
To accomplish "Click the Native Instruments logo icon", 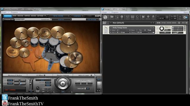I will [x=185, y=17].
